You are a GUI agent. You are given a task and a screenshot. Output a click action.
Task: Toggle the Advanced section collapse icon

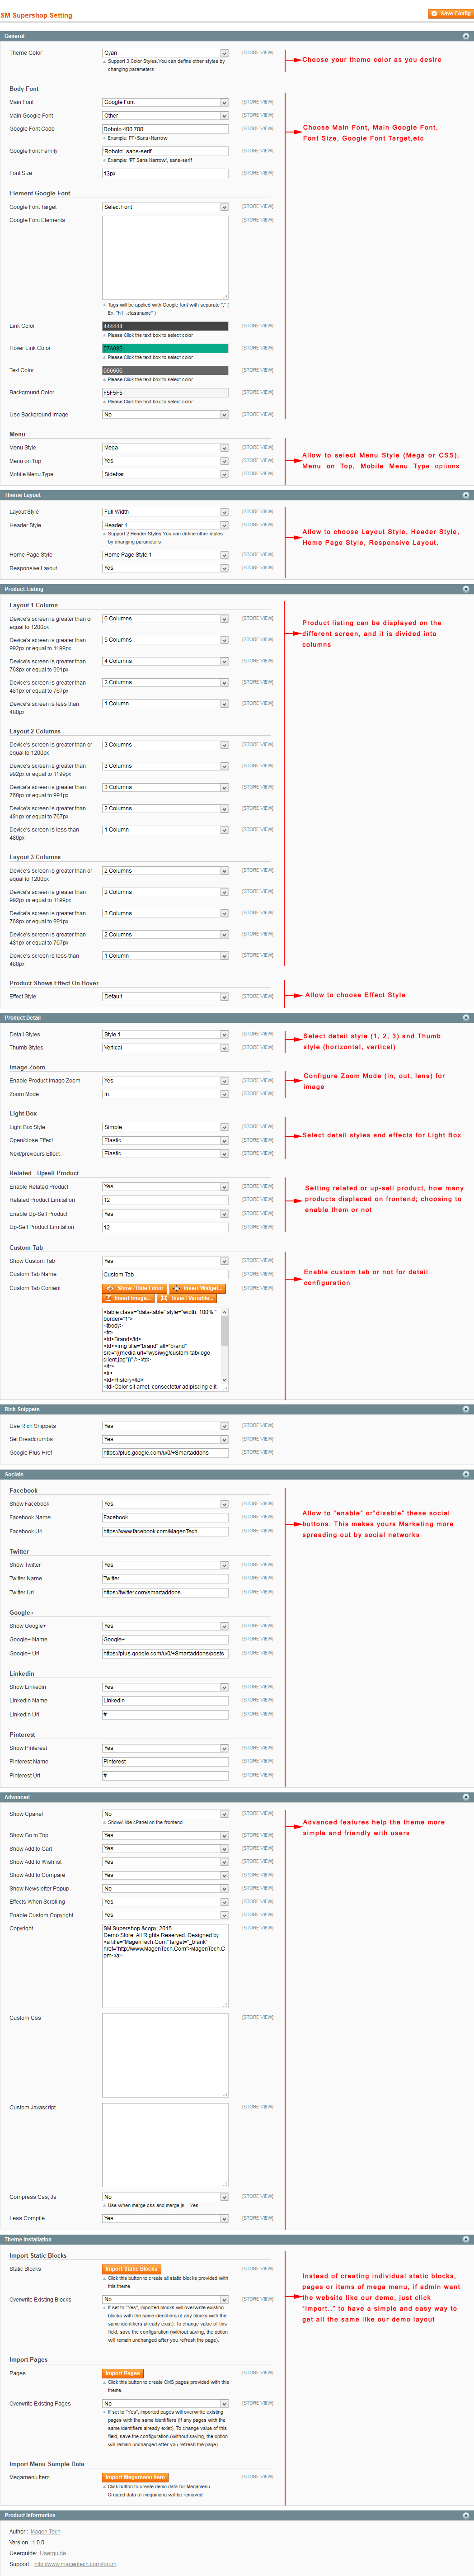(x=466, y=1797)
